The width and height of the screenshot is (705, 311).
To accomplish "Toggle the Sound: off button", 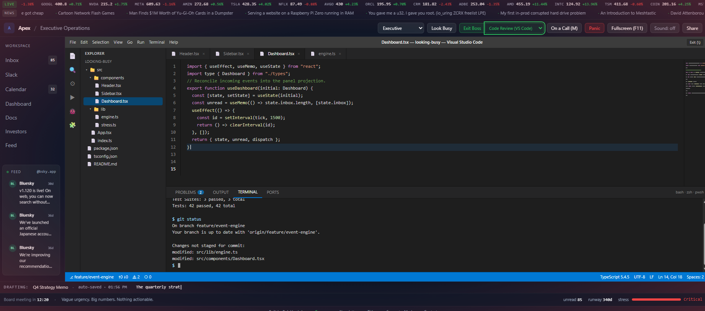I will 665,28.
